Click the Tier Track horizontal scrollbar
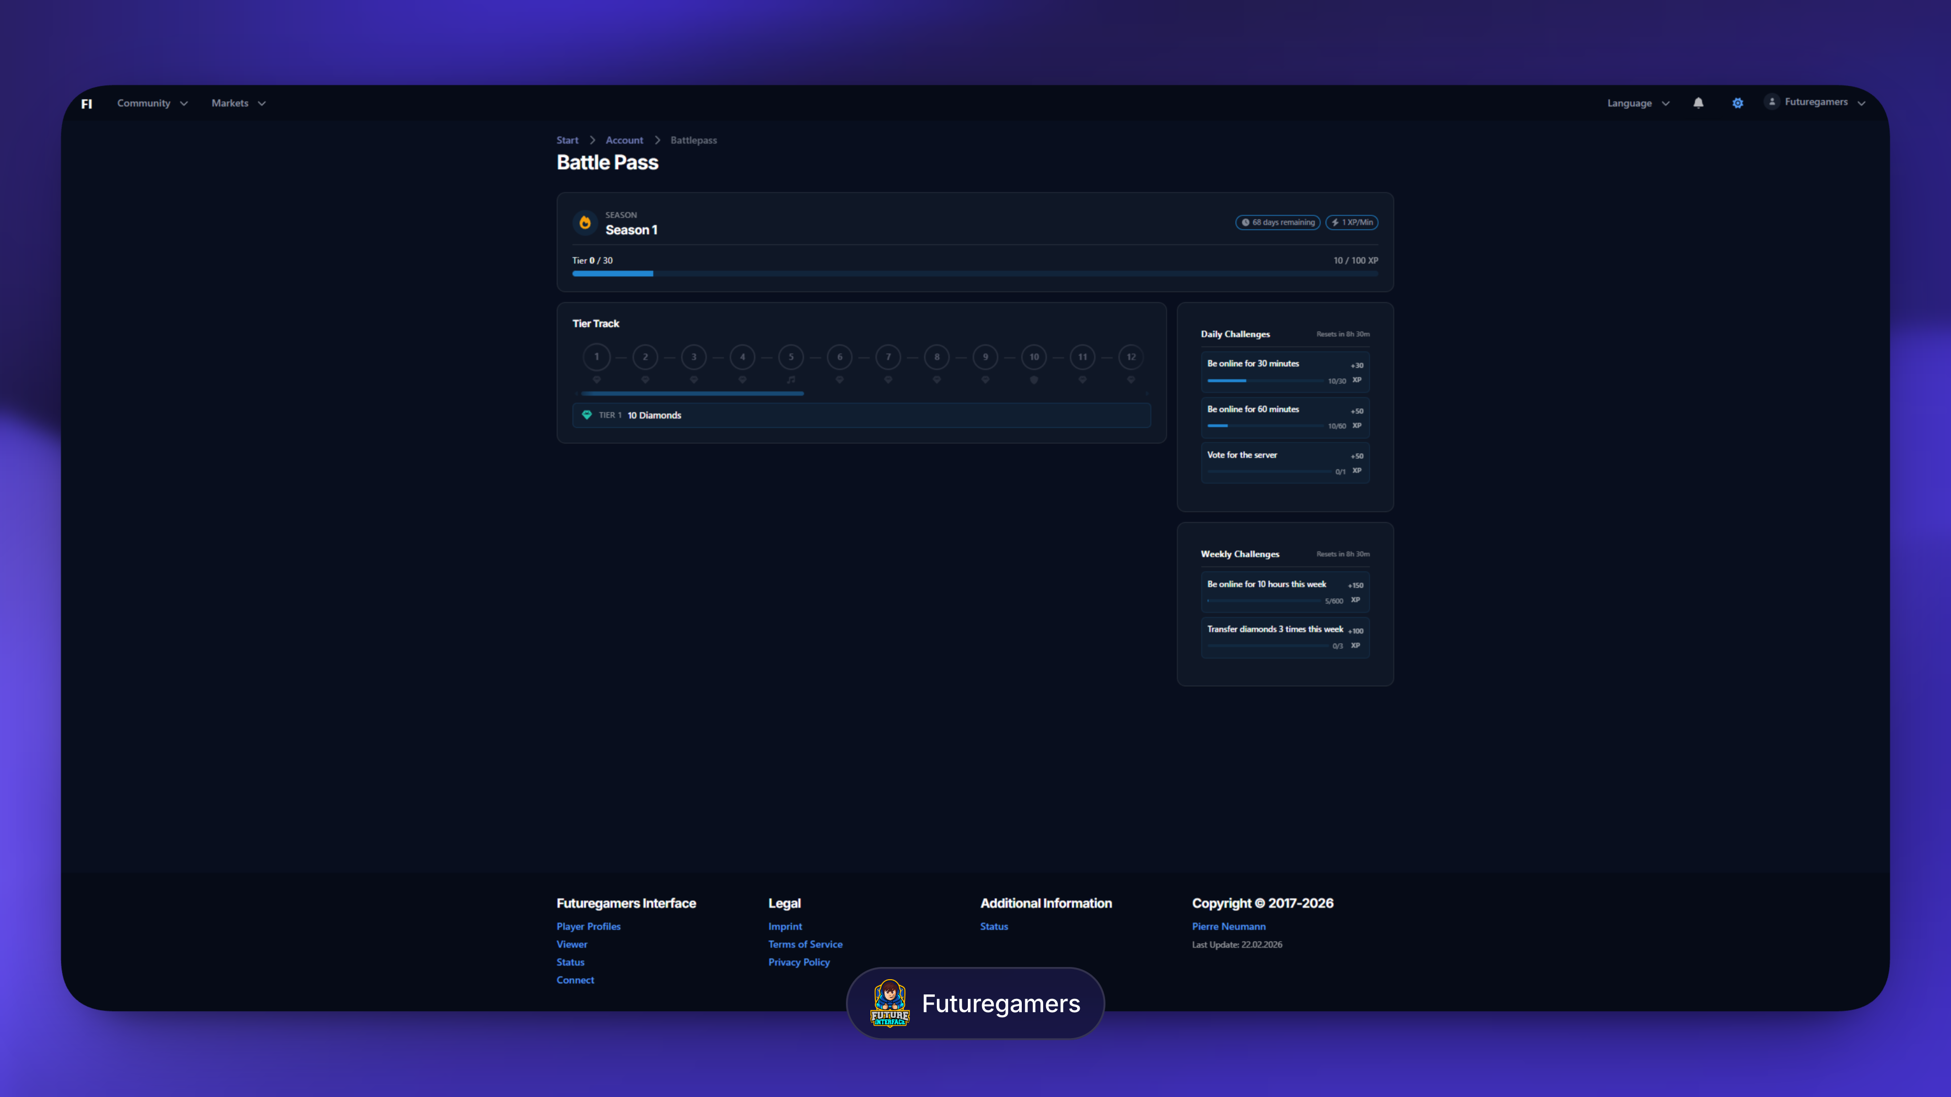The image size is (1951, 1097). [x=691, y=394]
